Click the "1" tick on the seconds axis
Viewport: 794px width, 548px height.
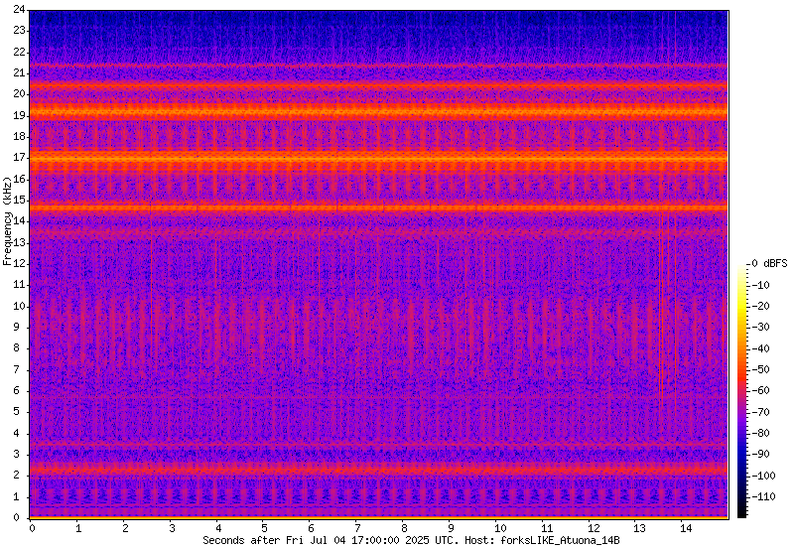coord(78,529)
